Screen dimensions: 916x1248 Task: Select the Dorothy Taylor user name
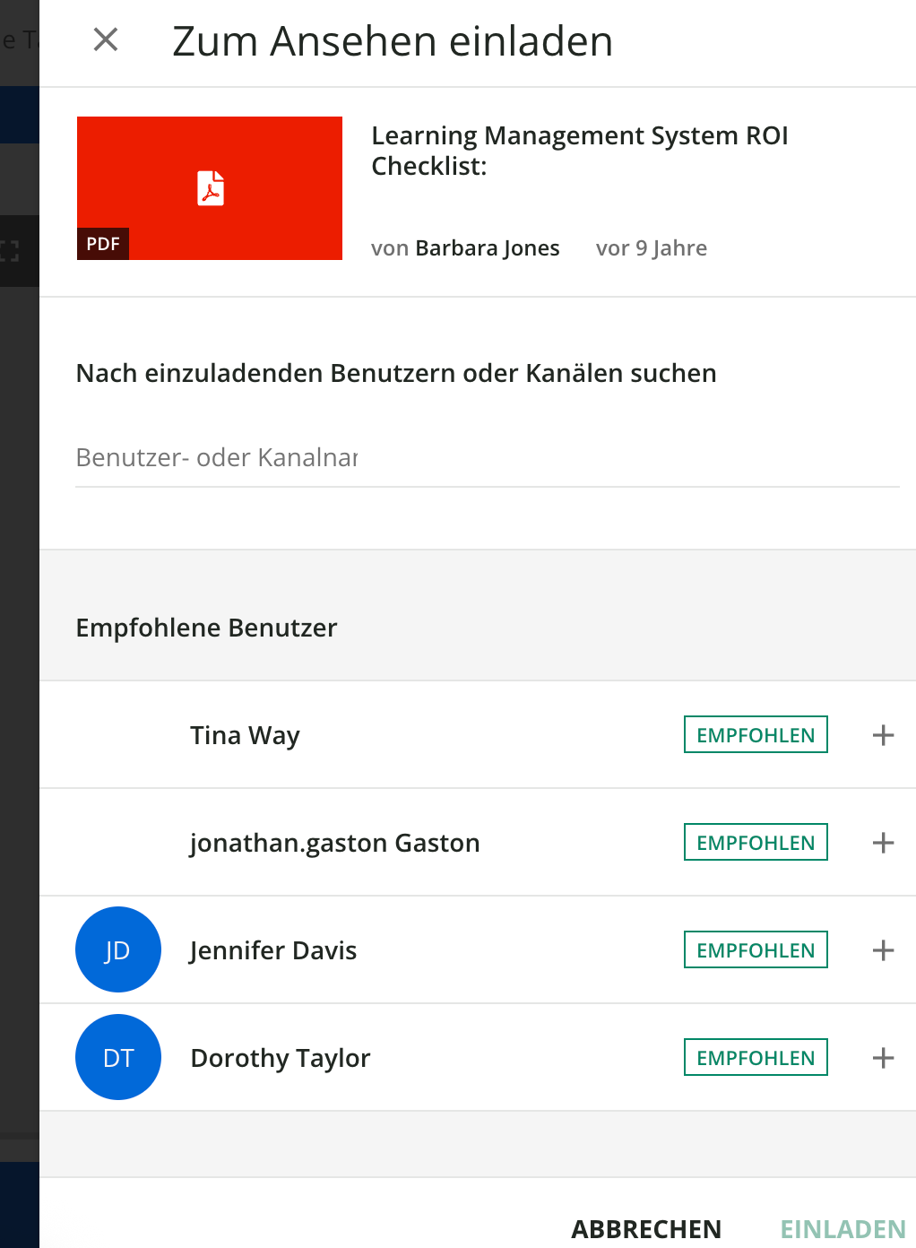(x=280, y=1058)
